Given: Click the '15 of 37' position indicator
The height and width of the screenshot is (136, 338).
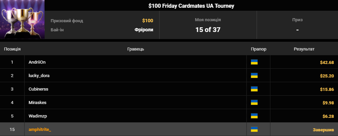Looking at the screenshot, I should pos(208,30).
